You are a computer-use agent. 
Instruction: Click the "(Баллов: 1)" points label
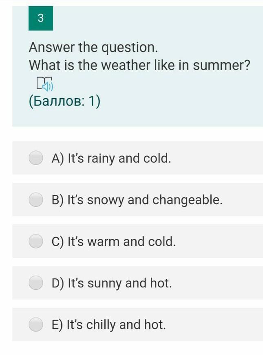click(64, 101)
